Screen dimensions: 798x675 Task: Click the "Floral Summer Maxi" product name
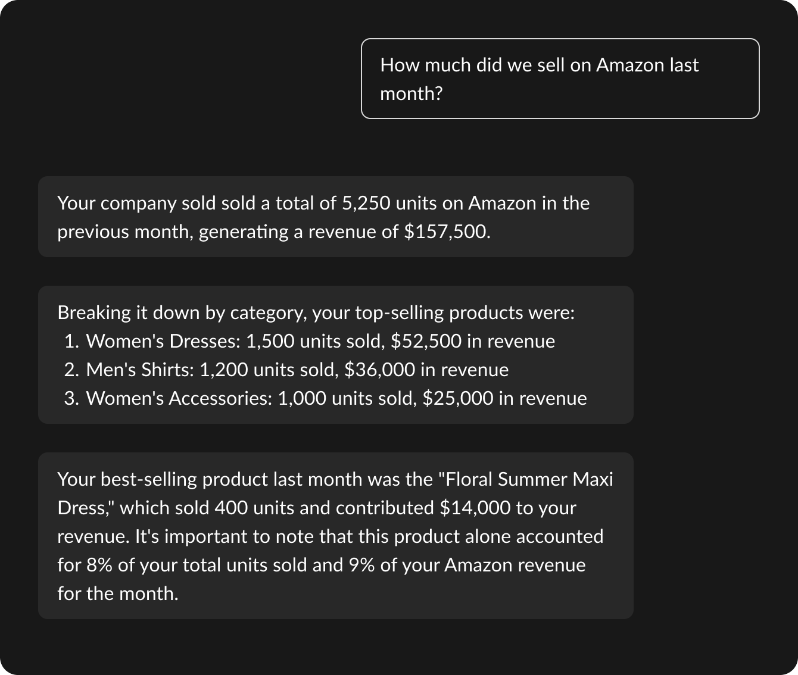click(529, 479)
